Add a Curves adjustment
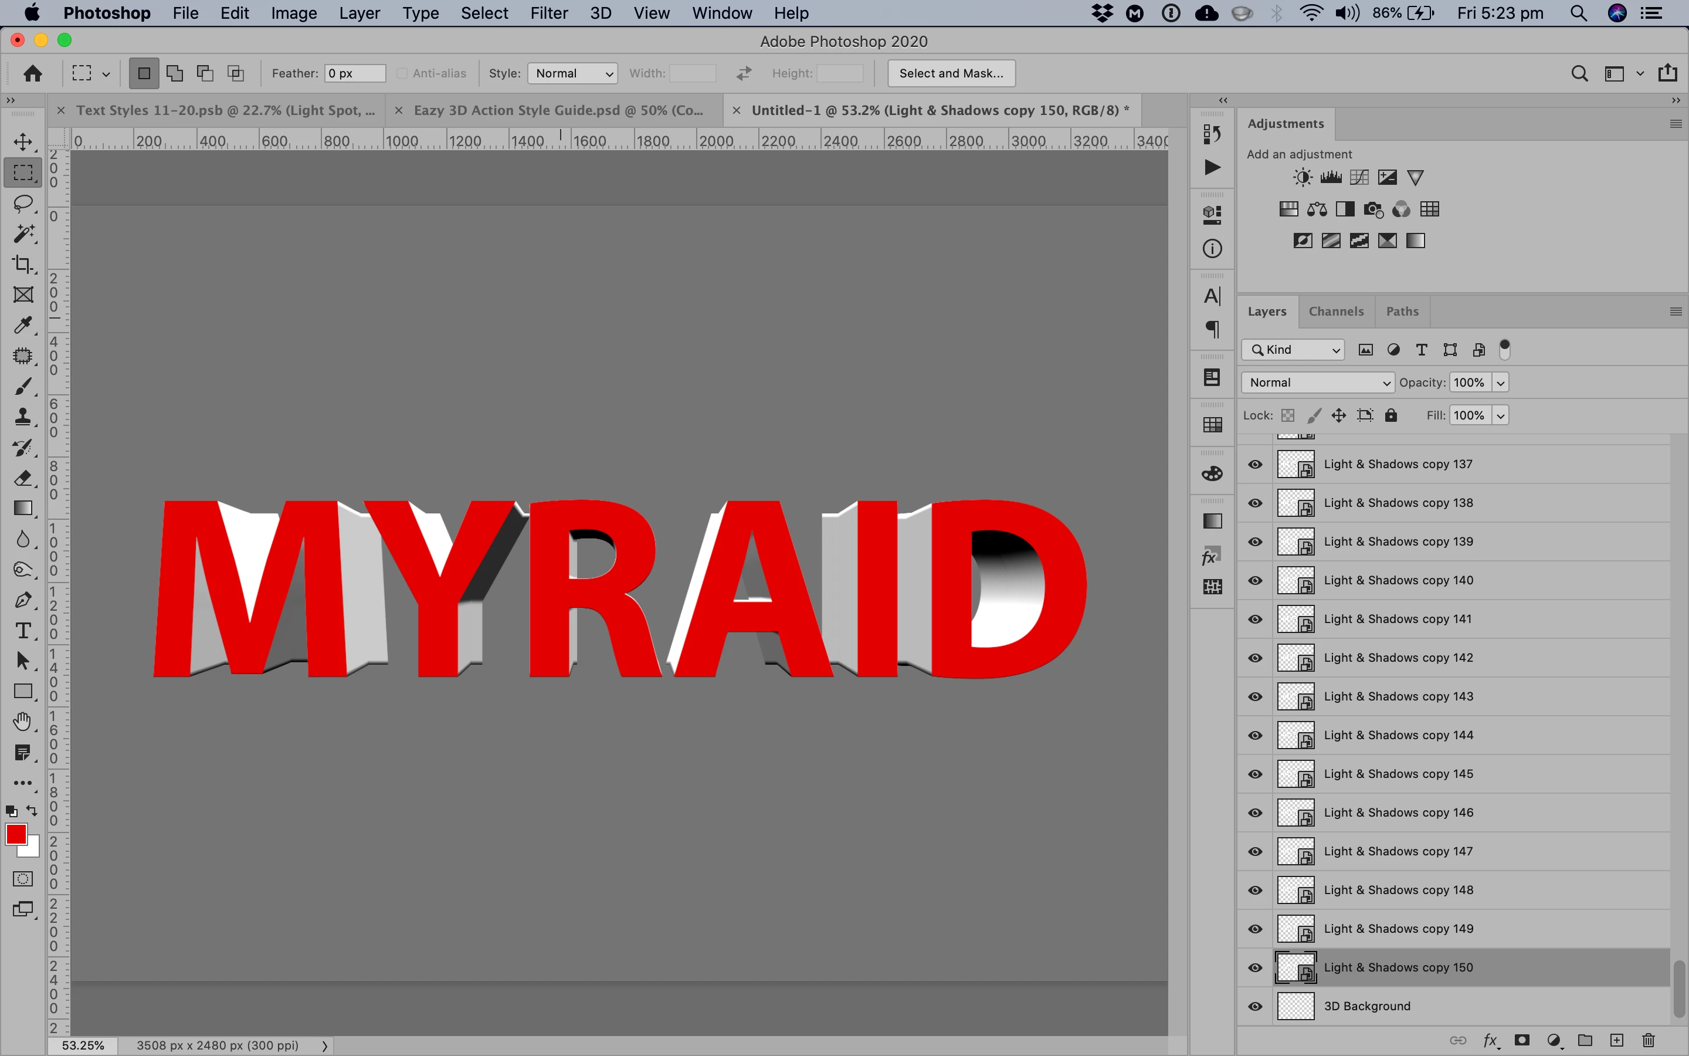The image size is (1689, 1056). pyautogui.click(x=1359, y=177)
